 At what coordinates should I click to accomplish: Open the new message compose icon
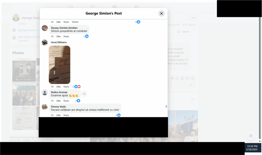(x=251, y=136)
